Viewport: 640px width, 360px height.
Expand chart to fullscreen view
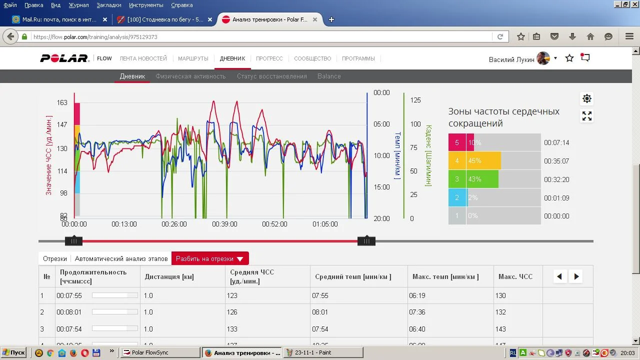[587, 116]
